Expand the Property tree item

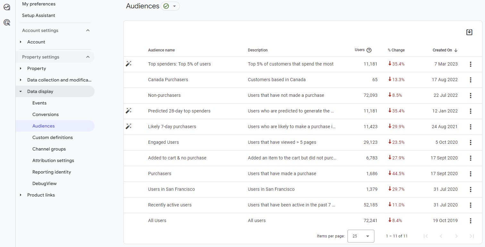coord(21,68)
